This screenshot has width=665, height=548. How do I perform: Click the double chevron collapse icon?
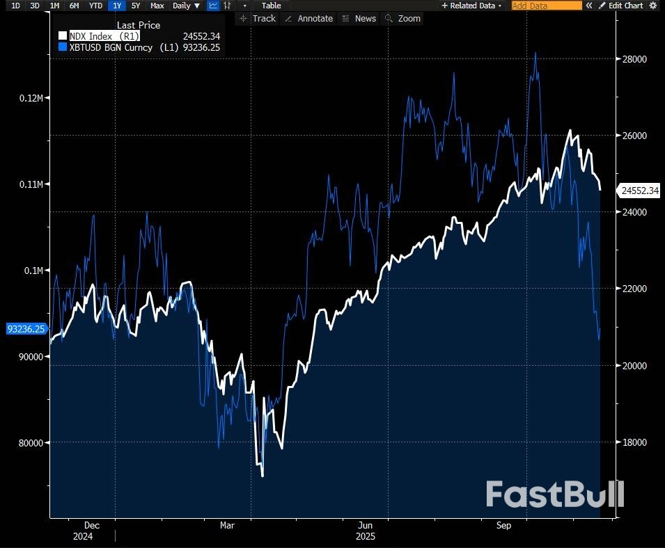coord(588,6)
